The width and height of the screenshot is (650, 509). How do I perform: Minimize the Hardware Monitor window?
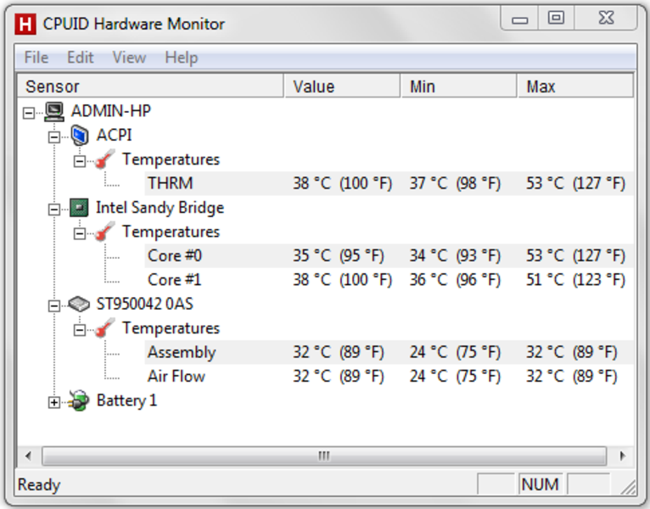point(519,19)
